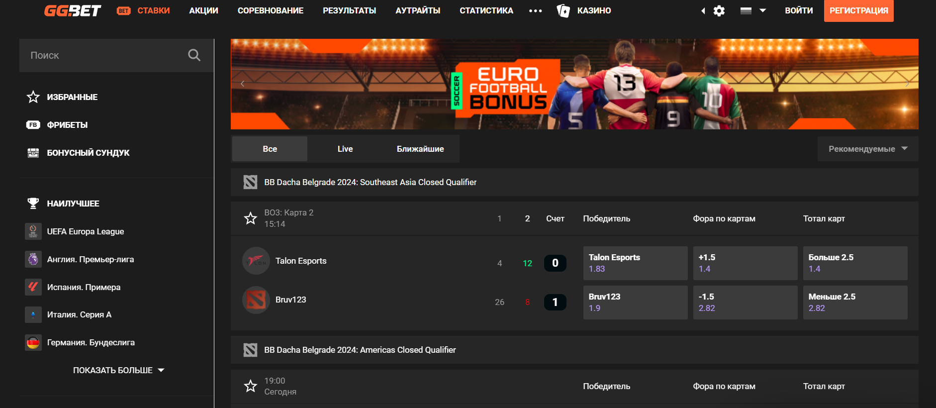Click Dota 2 icon for Southeast Asia Qualifier
The height and width of the screenshot is (408, 936).
(x=250, y=182)
